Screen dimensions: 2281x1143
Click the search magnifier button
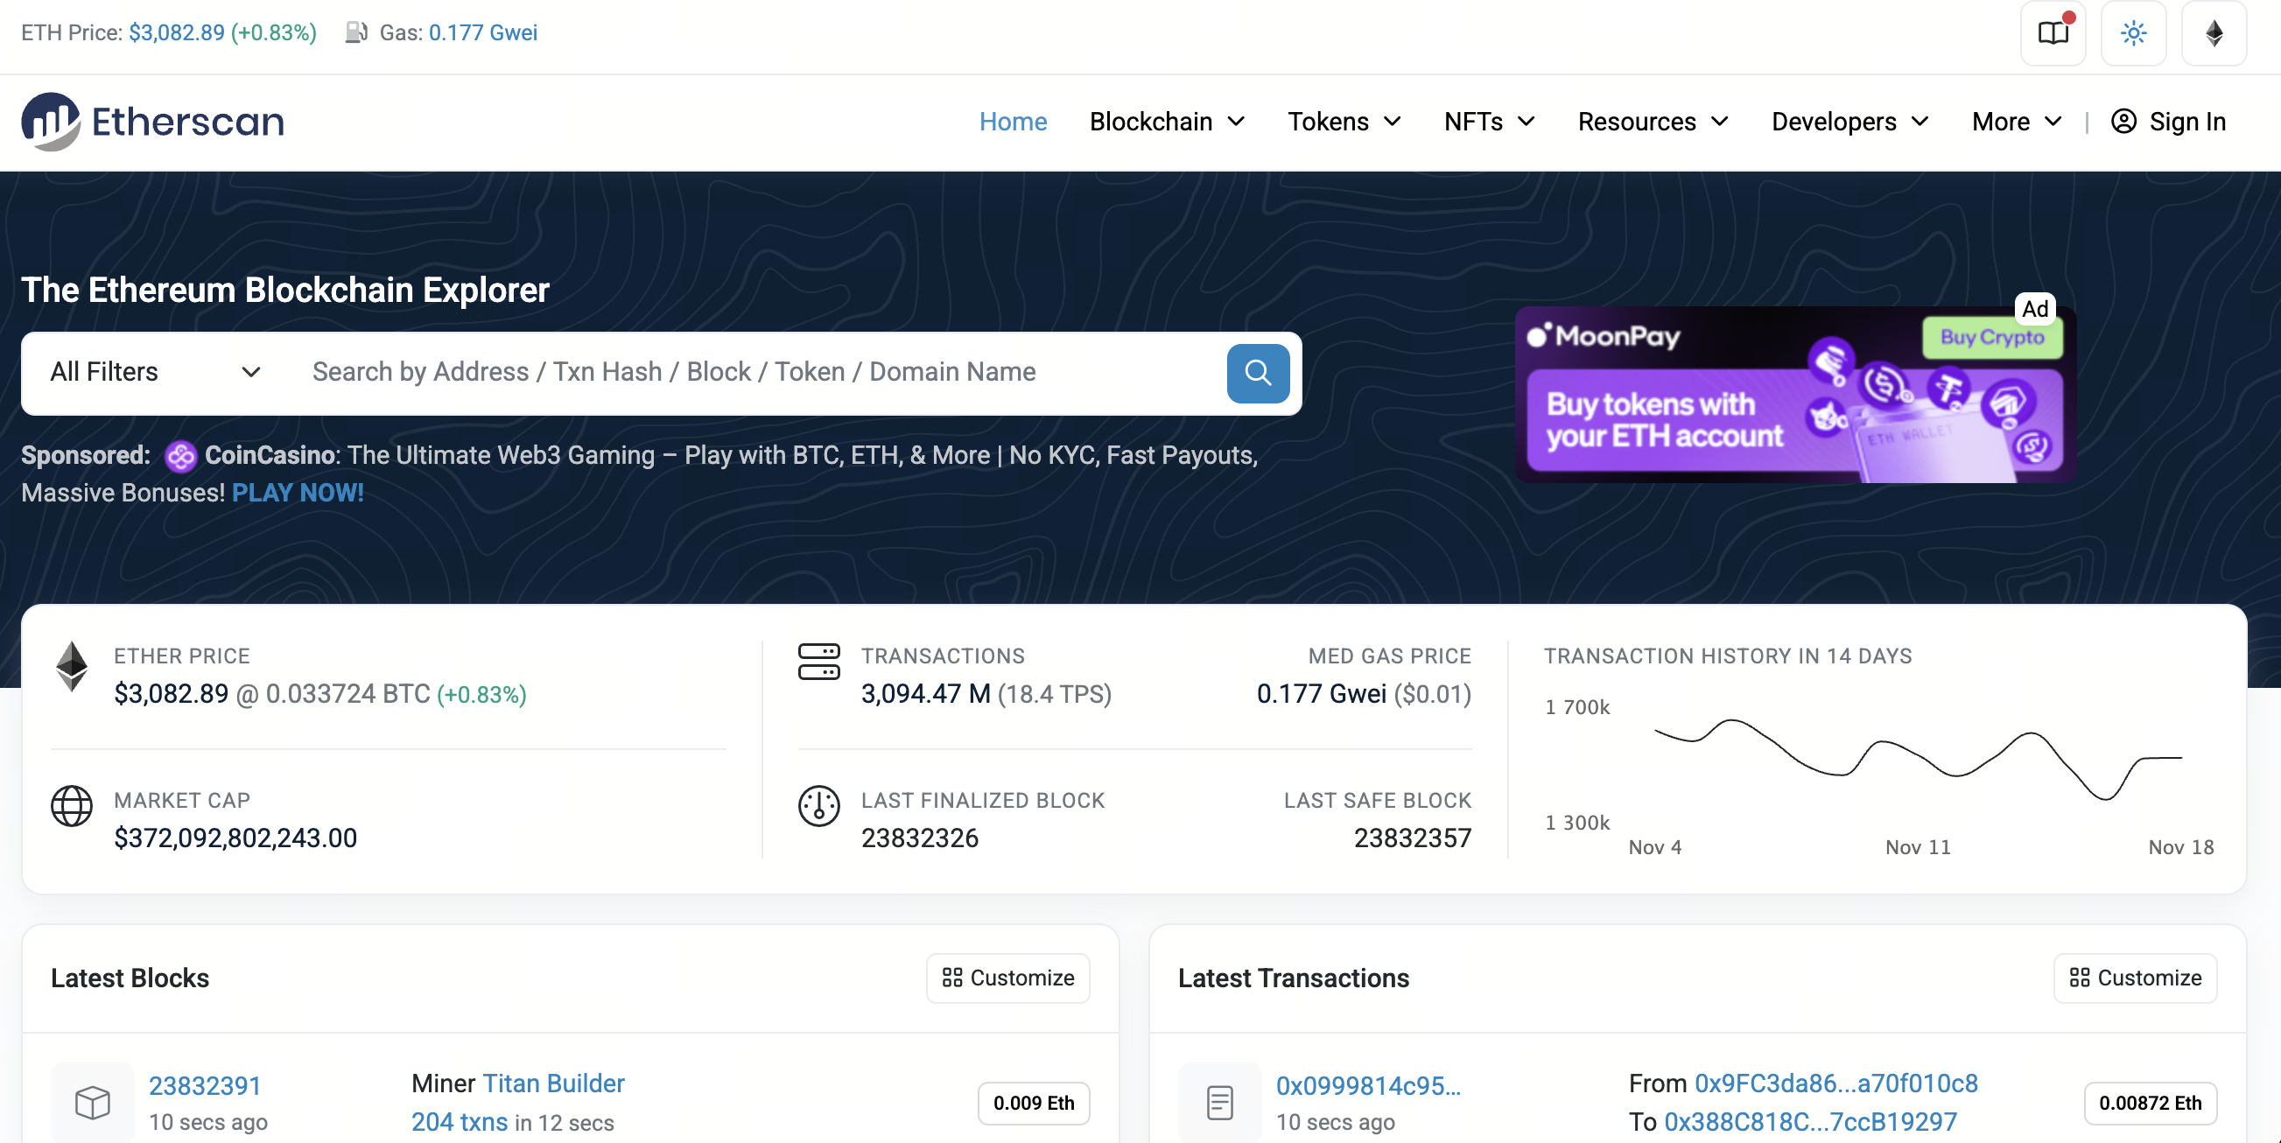pyautogui.click(x=1258, y=373)
